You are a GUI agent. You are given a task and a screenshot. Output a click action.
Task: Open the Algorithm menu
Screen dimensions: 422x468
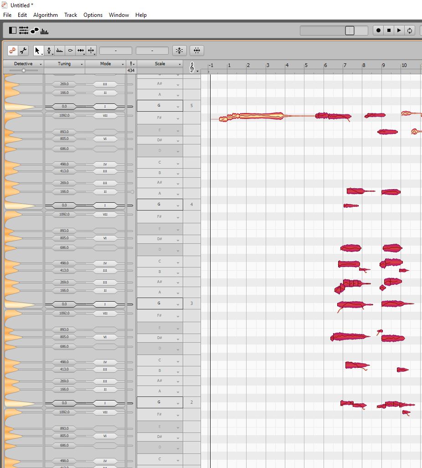(46, 15)
